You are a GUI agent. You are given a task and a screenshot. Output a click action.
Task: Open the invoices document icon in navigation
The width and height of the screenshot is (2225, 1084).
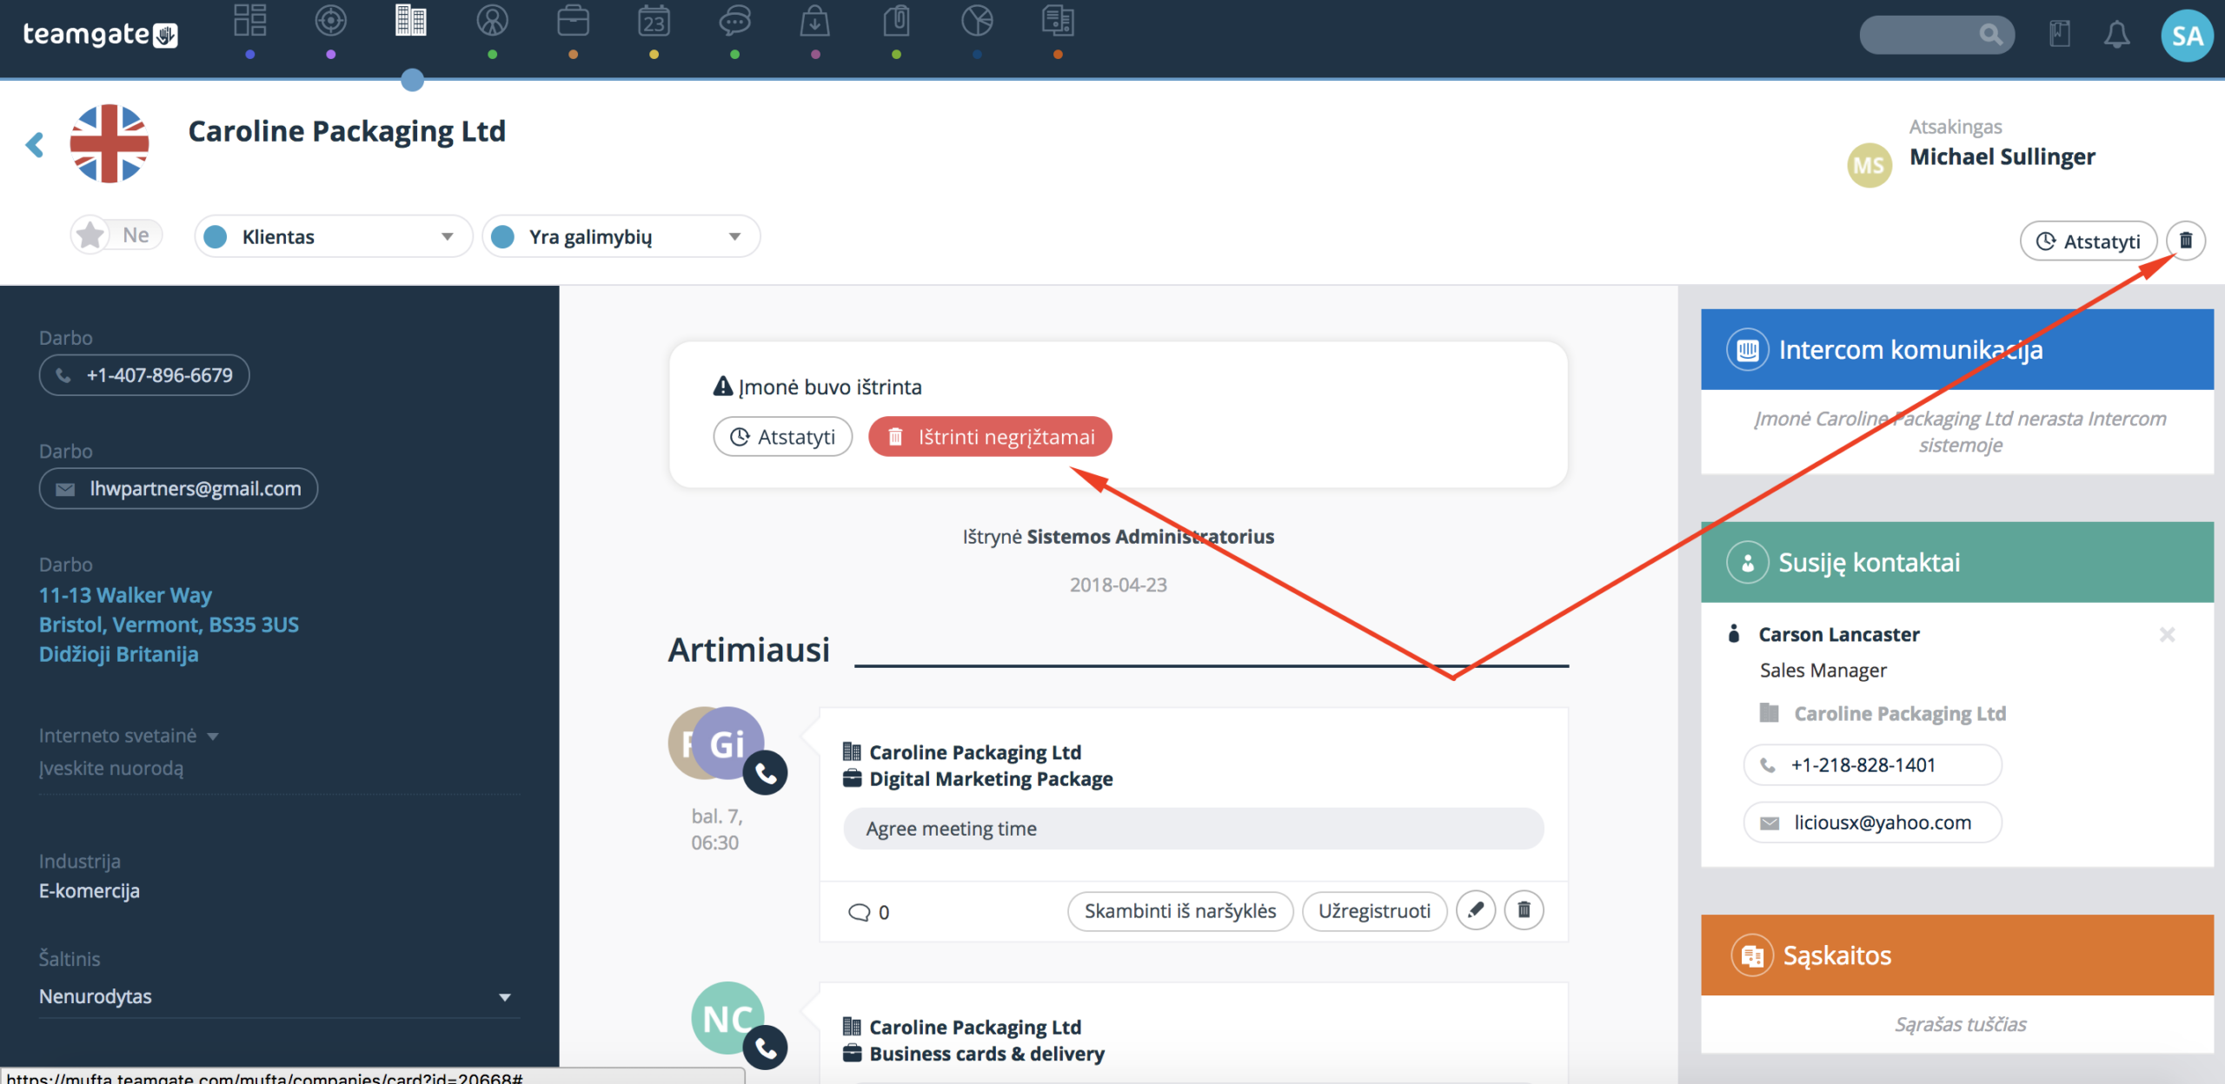coord(1058,21)
